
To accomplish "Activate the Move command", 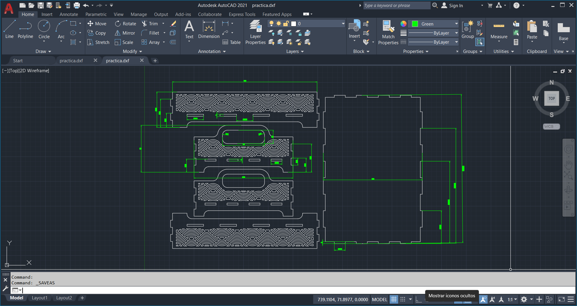I will click(97, 23).
